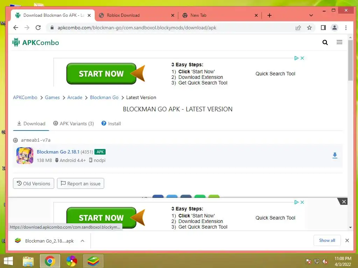Download APK via blue download arrow
358x268 pixels.
tap(335, 155)
